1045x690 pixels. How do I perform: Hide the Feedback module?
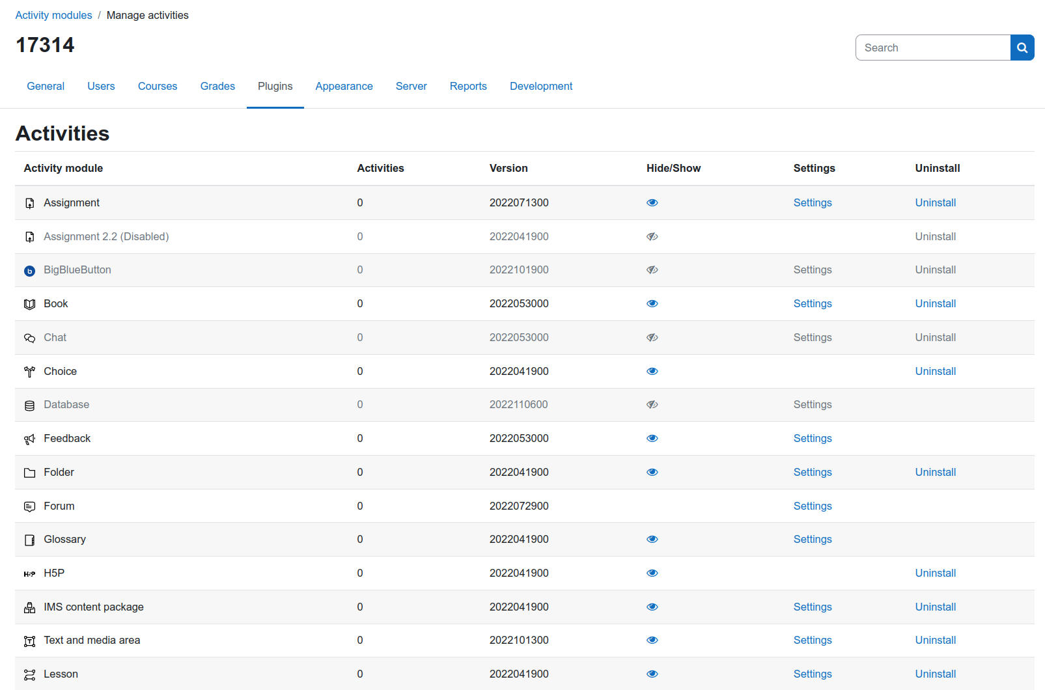point(652,438)
